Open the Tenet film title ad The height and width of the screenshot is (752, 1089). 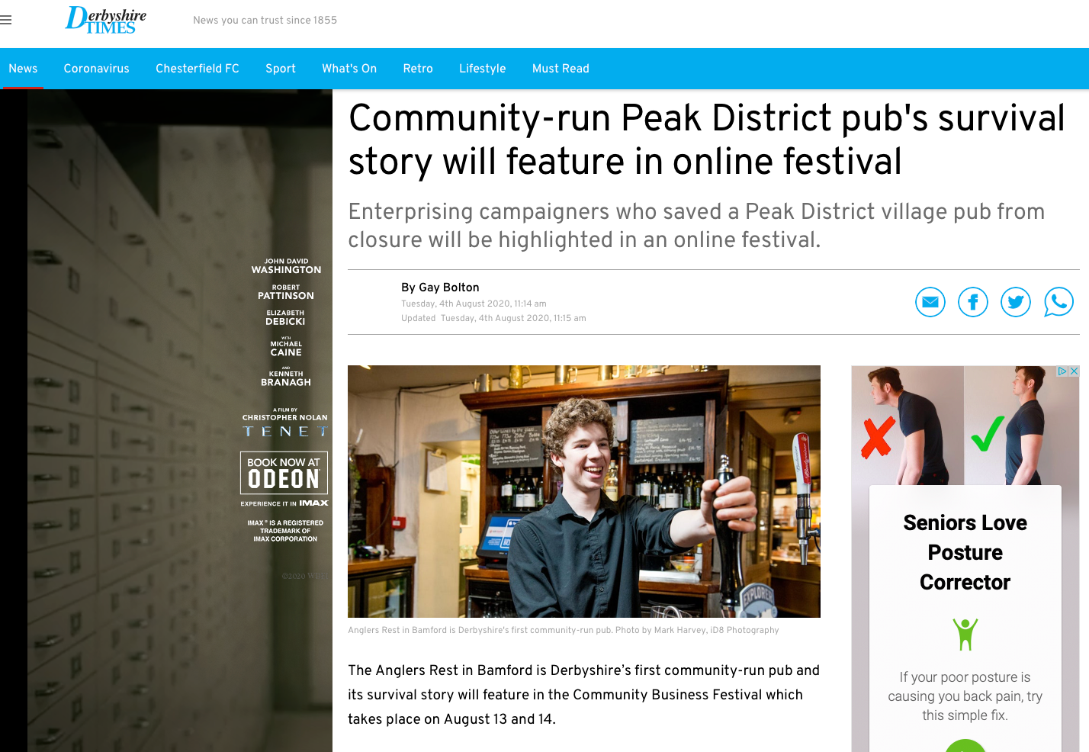pyautogui.click(x=285, y=432)
